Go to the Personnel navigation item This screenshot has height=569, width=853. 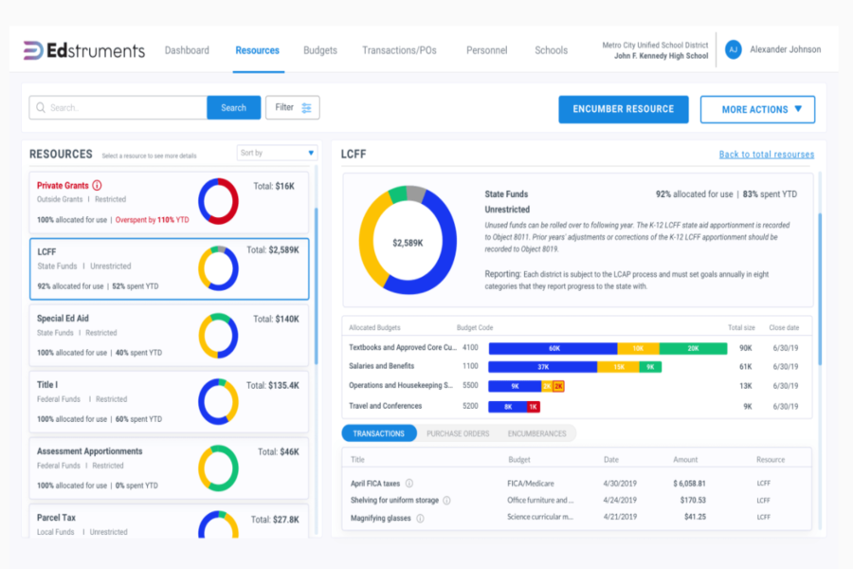coord(486,50)
